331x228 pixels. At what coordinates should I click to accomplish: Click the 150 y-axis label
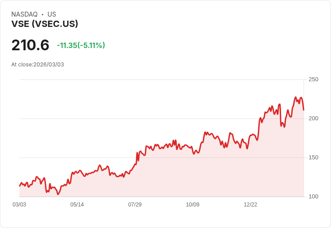(313, 158)
